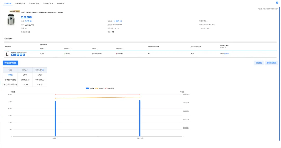Viewport: 281px width, 148px height.
Task: Sort the table by 月销额环比 column
Action: (x=124, y=48)
